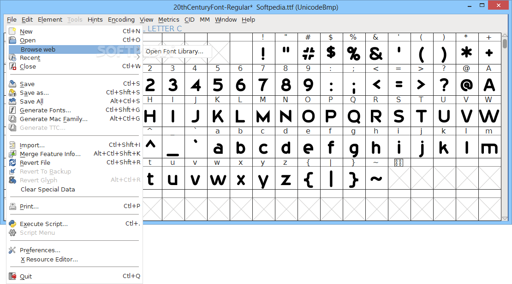Click the scrollbar up arrow
Viewport: 512px width, 284px height.
point(505,35)
